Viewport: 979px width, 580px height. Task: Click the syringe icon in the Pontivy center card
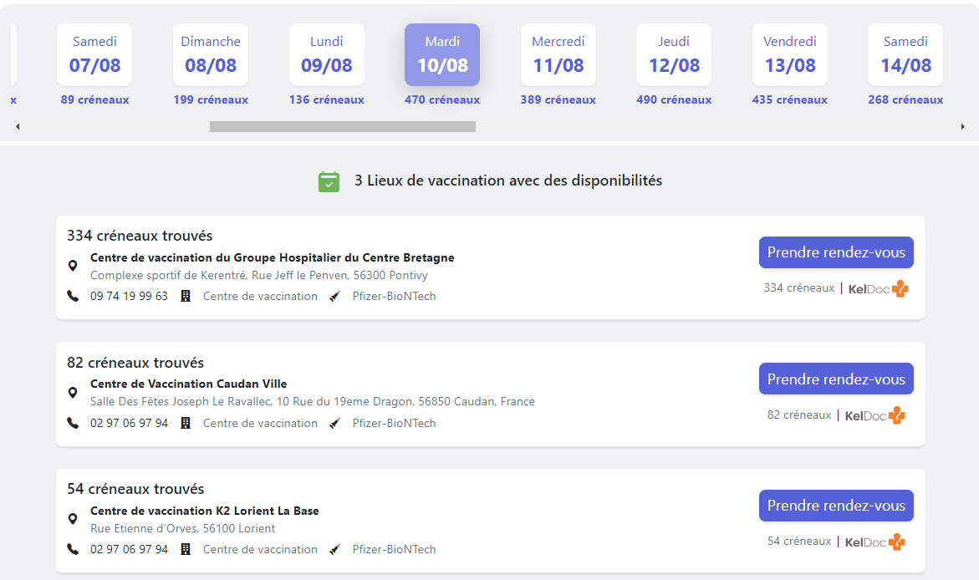pyautogui.click(x=335, y=296)
